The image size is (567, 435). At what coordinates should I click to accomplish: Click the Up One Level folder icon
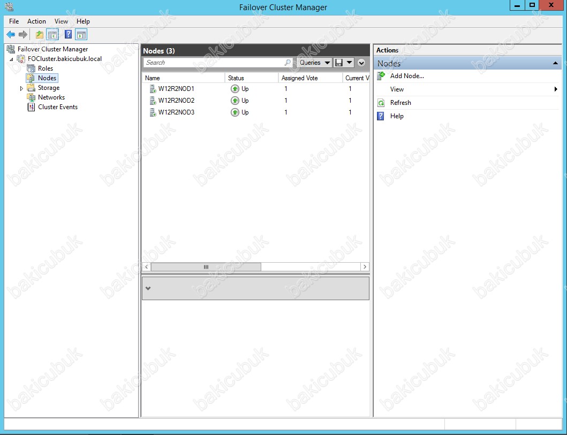point(40,35)
